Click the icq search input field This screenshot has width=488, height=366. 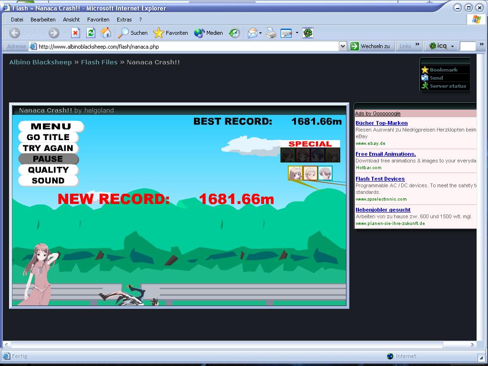click(x=468, y=46)
